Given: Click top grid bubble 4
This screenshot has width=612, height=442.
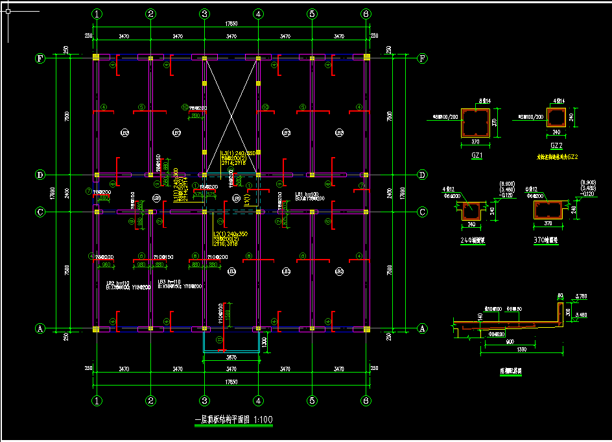Looking at the screenshot, I should click(258, 14).
